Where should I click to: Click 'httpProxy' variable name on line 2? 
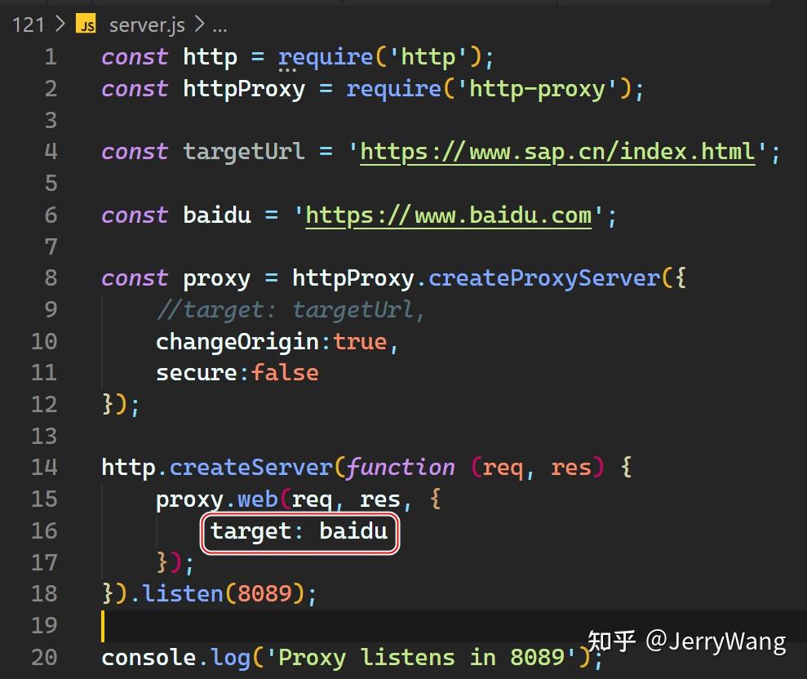click(244, 89)
